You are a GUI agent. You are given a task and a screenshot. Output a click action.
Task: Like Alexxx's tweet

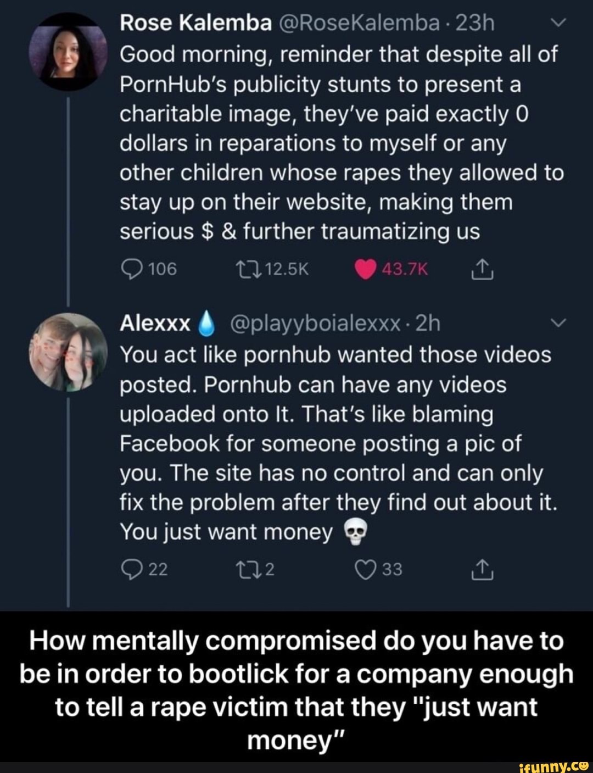click(x=364, y=570)
